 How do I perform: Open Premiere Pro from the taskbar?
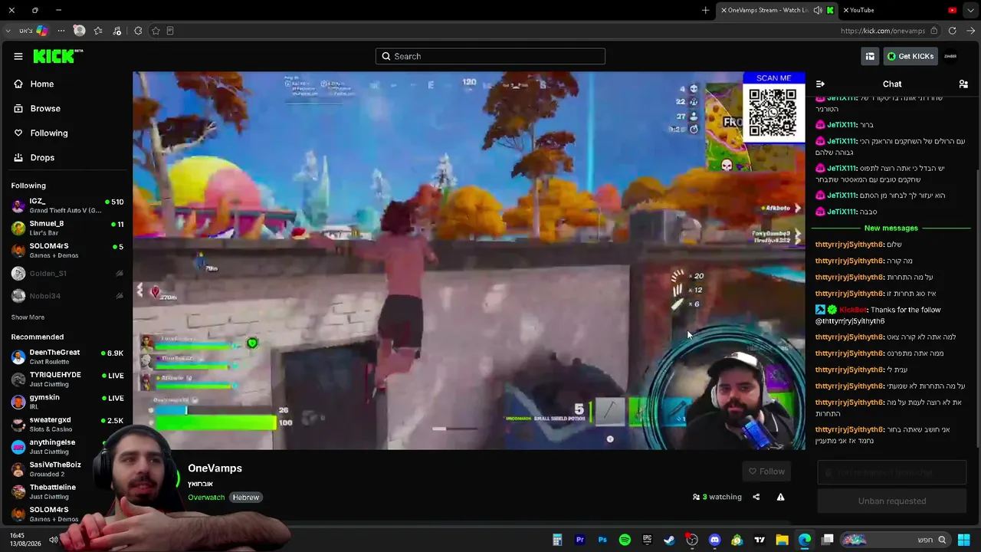tap(580, 540)
